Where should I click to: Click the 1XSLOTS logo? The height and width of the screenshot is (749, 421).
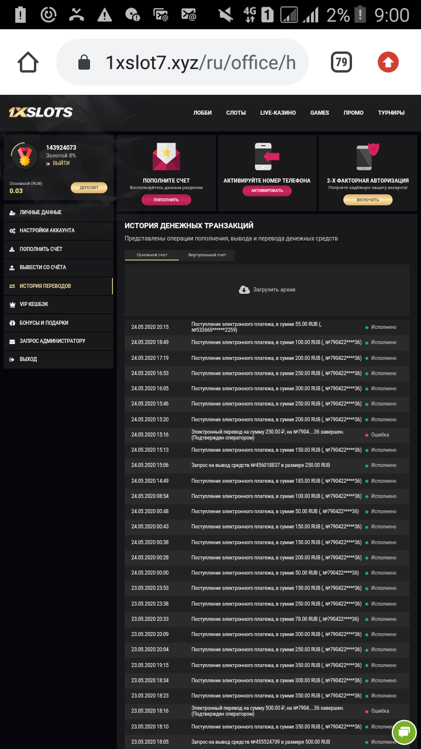point(41,112)
